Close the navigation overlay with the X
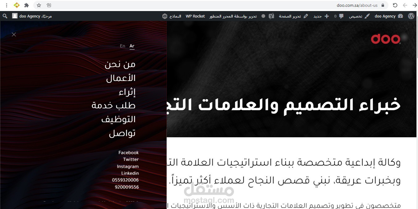418x209 pixels. click(x=14, y=34)
